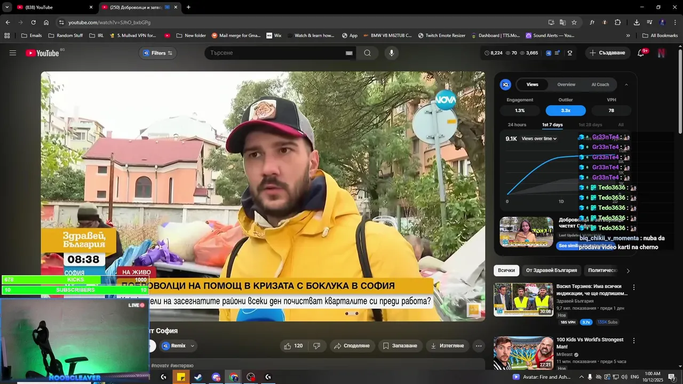Click the page vertical scrollbar
This screenshot has height=384, width=683.
pos(680,91)
